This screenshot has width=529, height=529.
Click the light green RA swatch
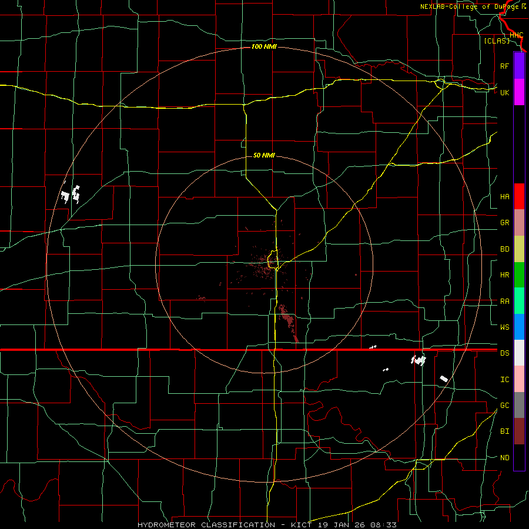[x=519, y=301]
